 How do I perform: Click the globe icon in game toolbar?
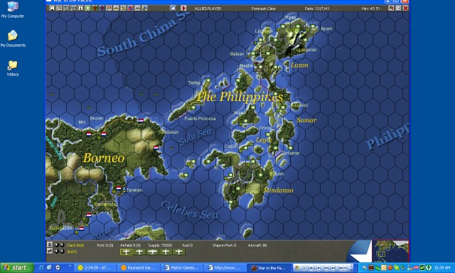[144, 8]
